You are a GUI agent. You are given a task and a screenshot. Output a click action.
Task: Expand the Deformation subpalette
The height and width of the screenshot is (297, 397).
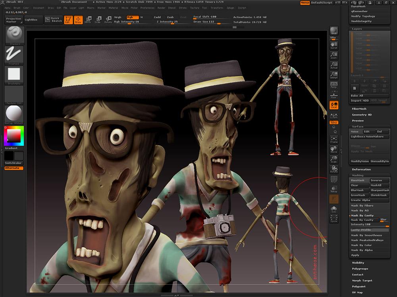[x=361, y=169]
